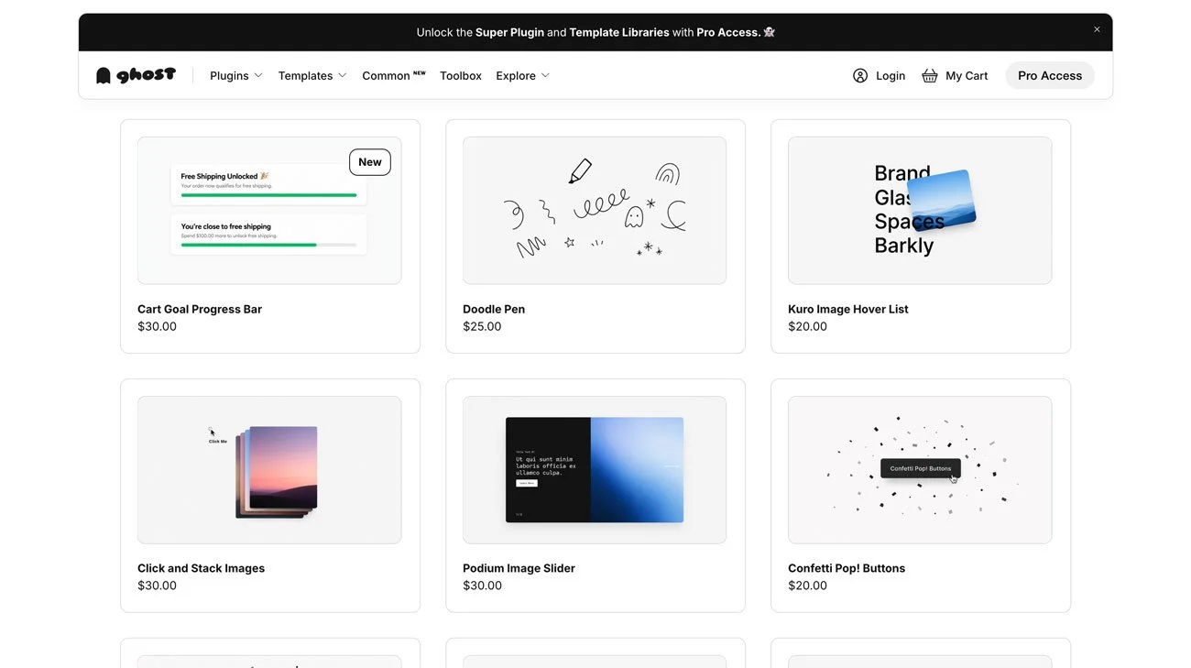The width and height of the screenshot is (1191, 668).
Task: Open the Podium Image Slider thumbnail
Action: coord(595,470)
